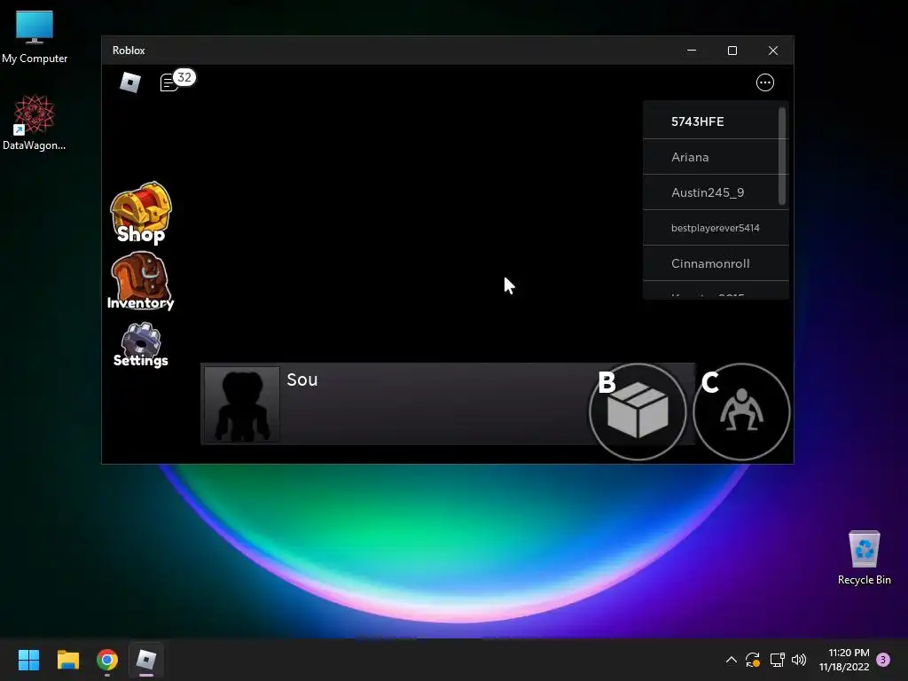Click the character silhouette portrait thumbnail
The height and width of the screenshot is (681, 908).
point(241,404)
